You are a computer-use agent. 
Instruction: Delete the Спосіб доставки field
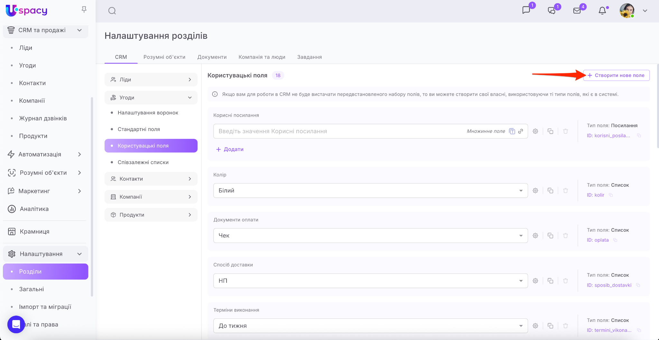pyautogui.click(x=565, y=281)
